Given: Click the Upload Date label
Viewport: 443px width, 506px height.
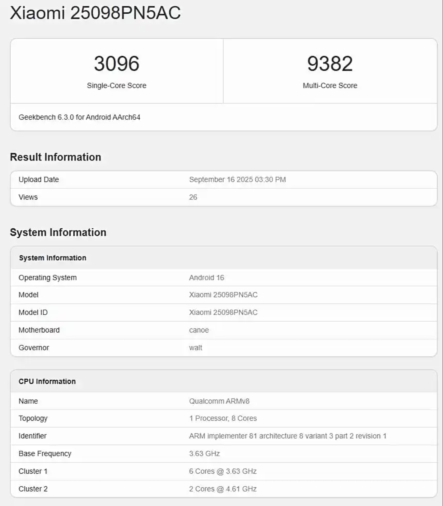Looking at the screenshot, I should pos(39,179).
